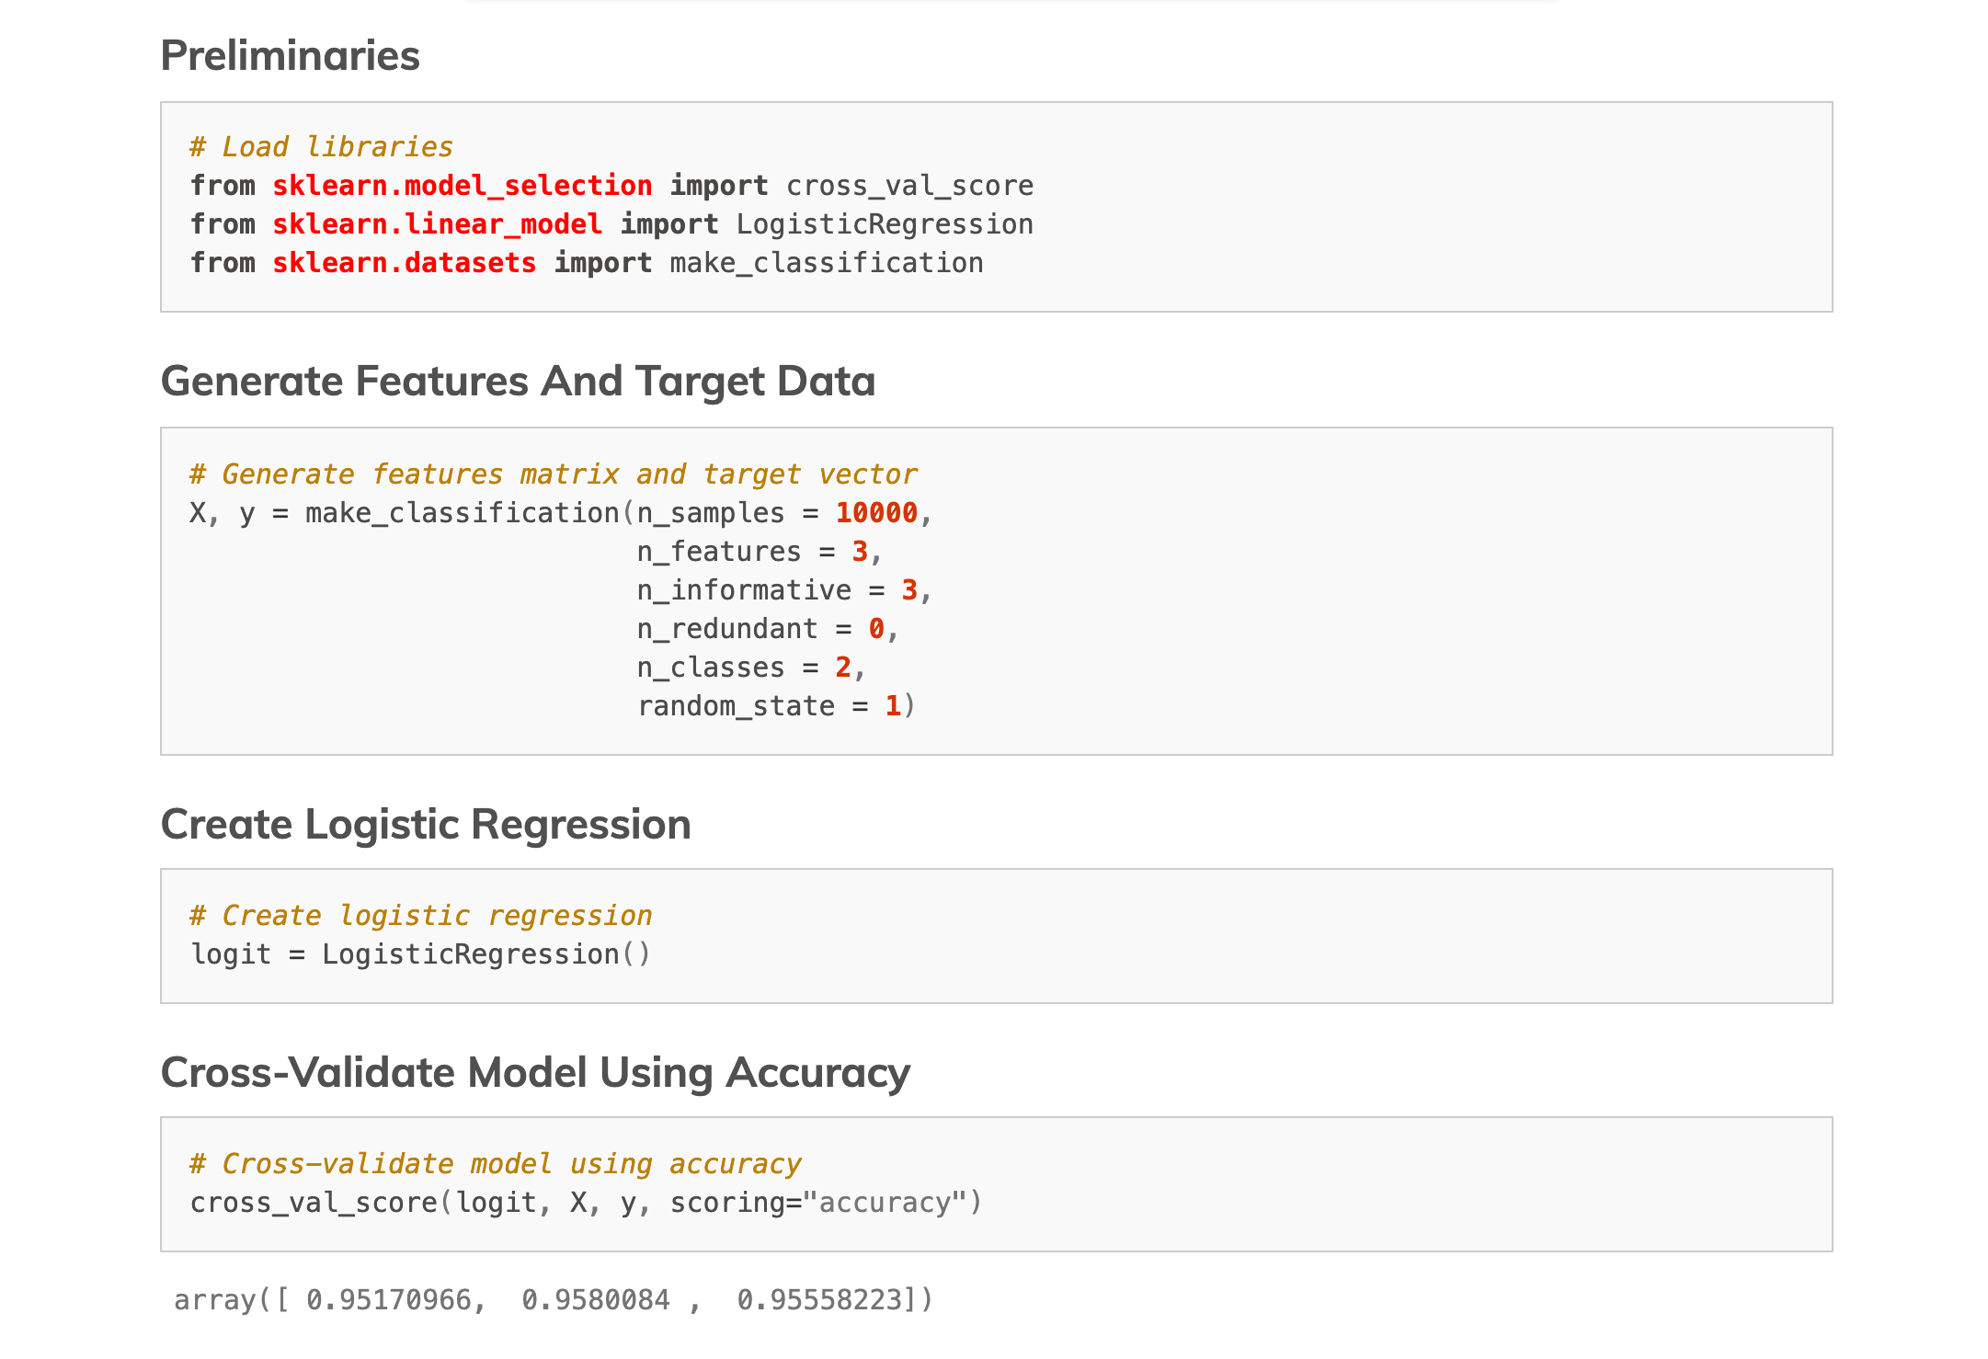Click the Generate Features And Target Data heading
1988x1359 pixels.
(518, 381)
